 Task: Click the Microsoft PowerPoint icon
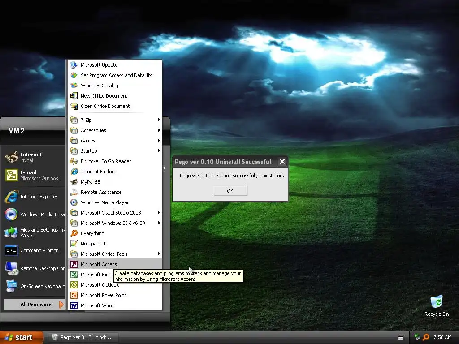point(74,295)
